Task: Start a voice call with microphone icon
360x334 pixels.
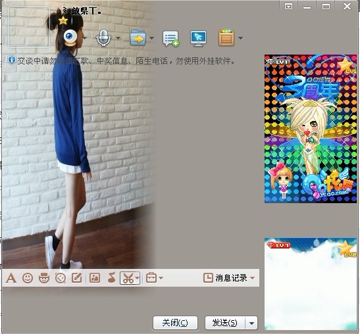Action: (x=104, y=37)
